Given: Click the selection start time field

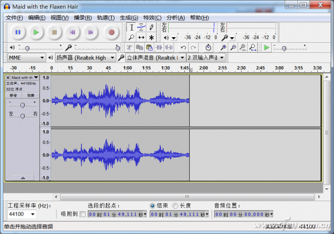Looking at the screenshot, I should pyautogui.click(x=117, y=214).
